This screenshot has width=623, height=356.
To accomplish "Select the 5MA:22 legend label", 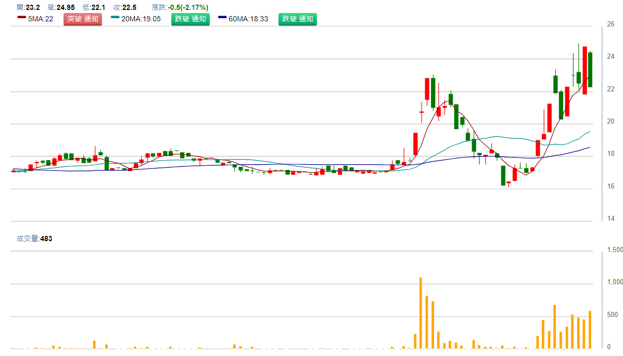I will (x=41, y=19).
